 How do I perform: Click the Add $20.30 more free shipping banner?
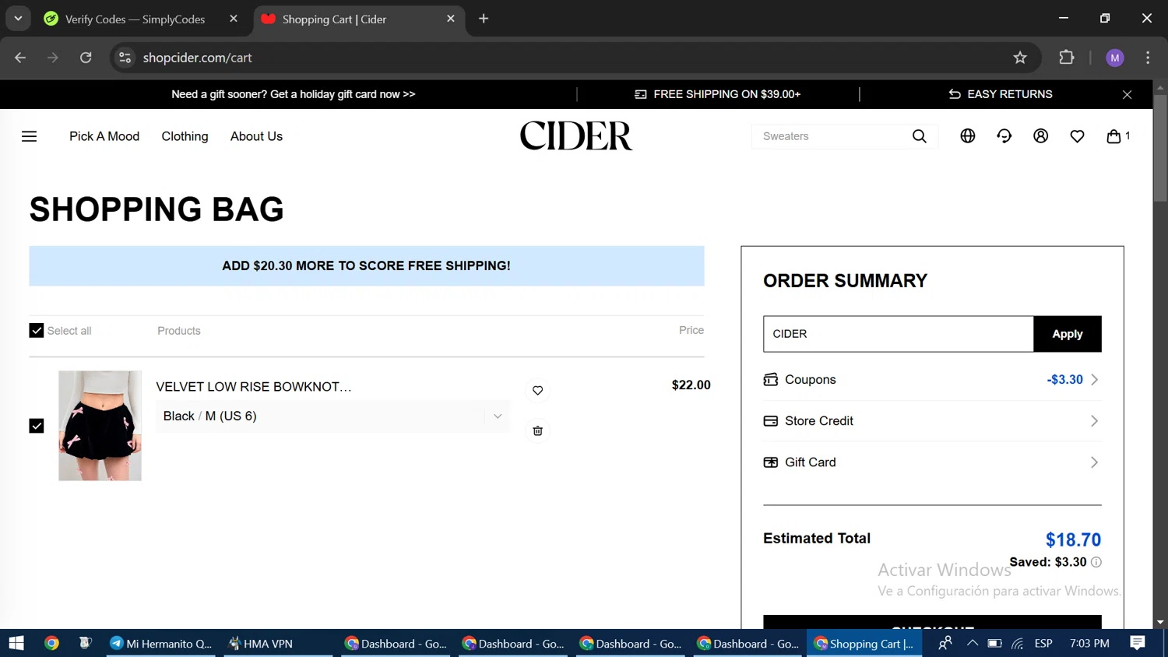367,266
